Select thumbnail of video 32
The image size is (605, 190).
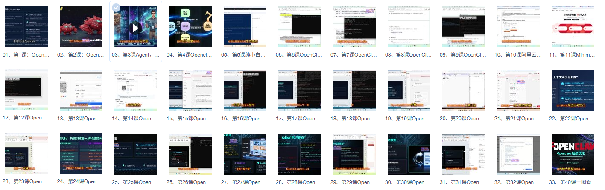tap(518, 154)
